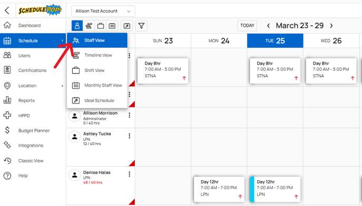This screenshot has width=362, height=206.
Task: Click the TODAY button
Action: pyautogui.click(x=247, y=26)
